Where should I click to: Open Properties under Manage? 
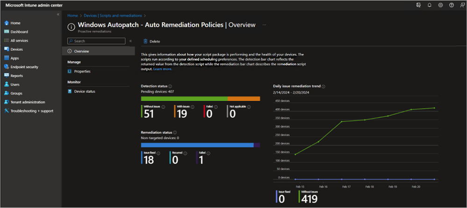[x=82, y=71]
